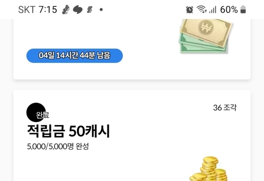Viewport: 264px width, 181px height.
Task: Open the 적립금 50캐시 reward title
Action: pyautogui.click(x=68, y=131)
